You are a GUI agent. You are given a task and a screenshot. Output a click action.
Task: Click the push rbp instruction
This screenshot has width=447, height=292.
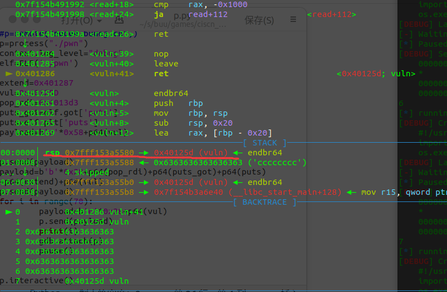178,103
